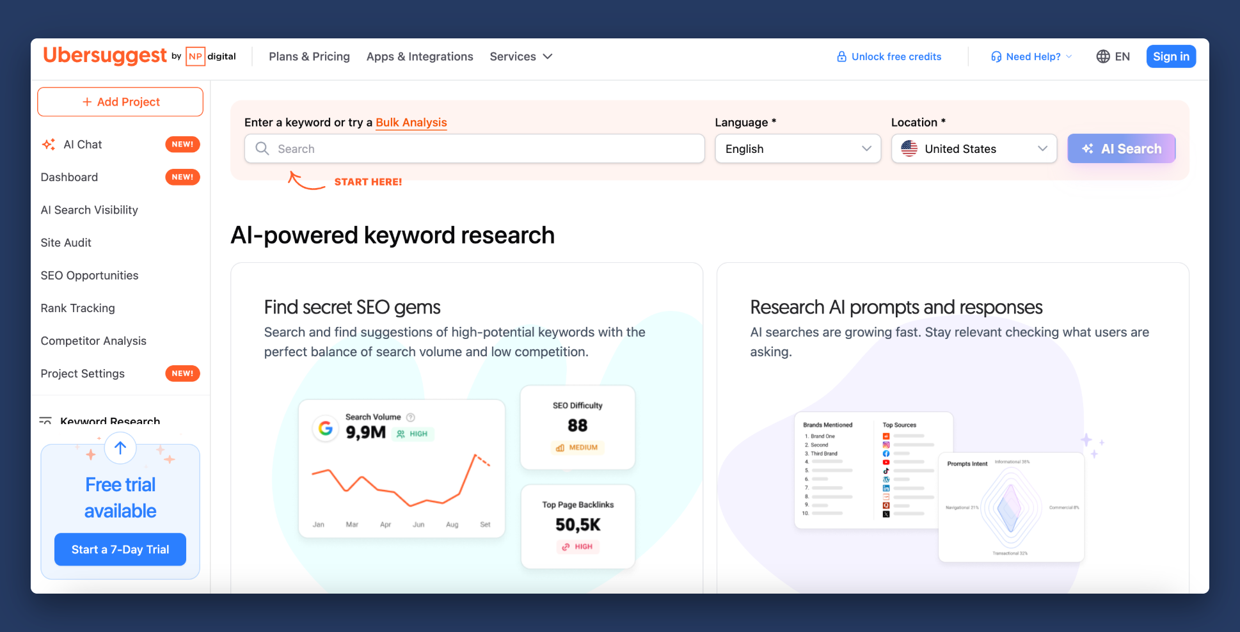Open Plans & Pricing page
Viewport: 1240px width, 632px height.
pos(309,56)
